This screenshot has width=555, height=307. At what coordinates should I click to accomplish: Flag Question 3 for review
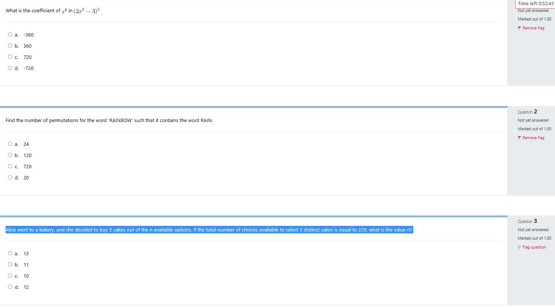[532, 247]
